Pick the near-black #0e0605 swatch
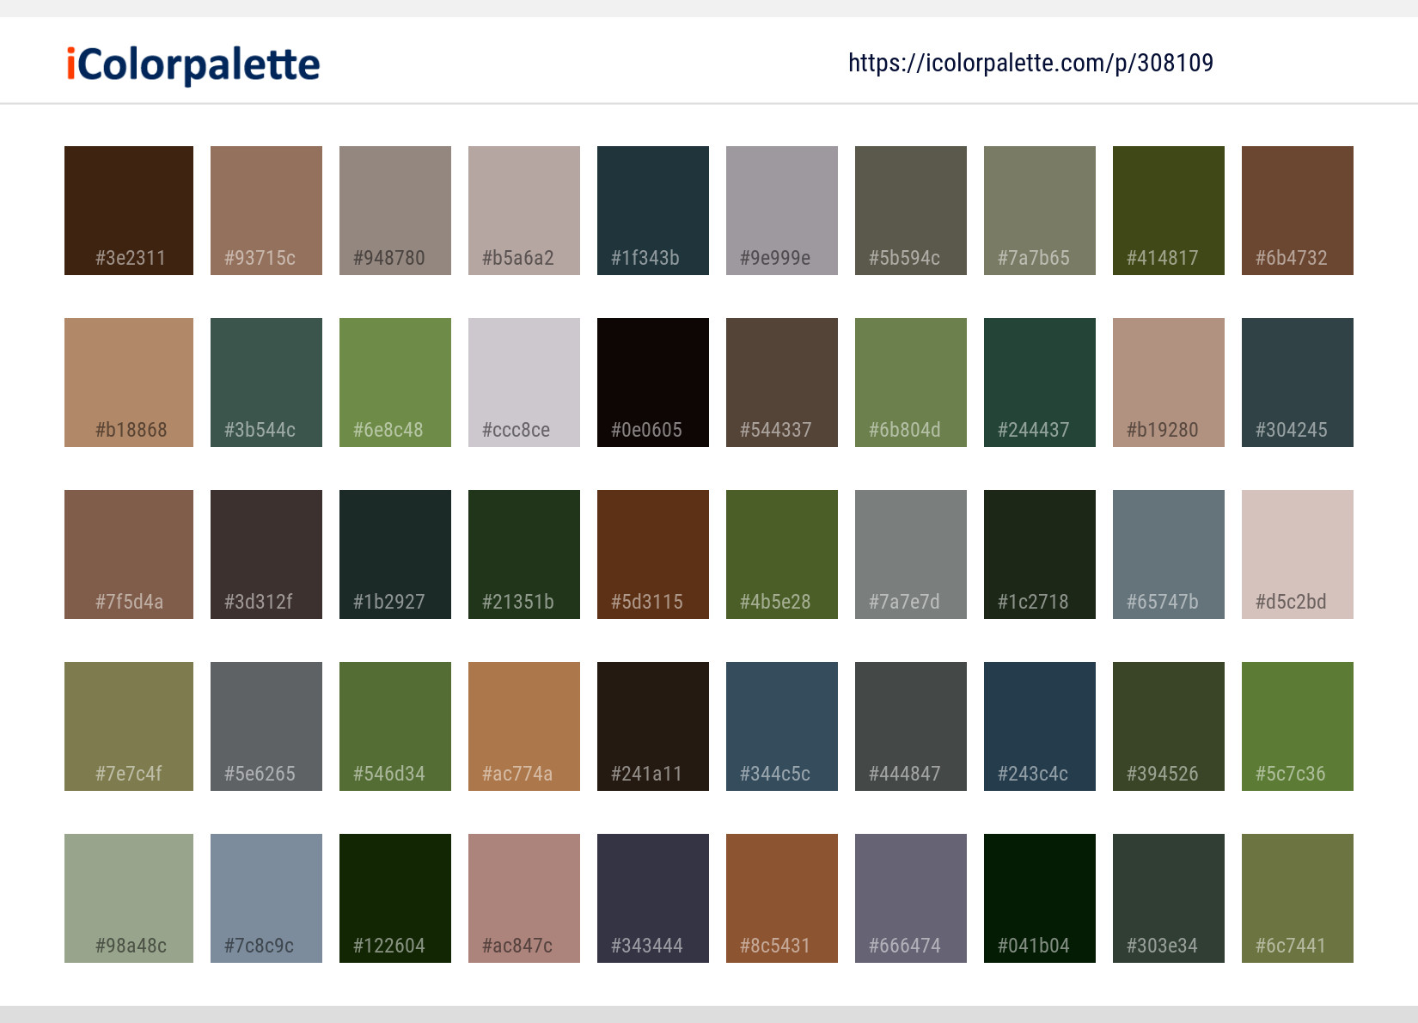 (652, 382)
